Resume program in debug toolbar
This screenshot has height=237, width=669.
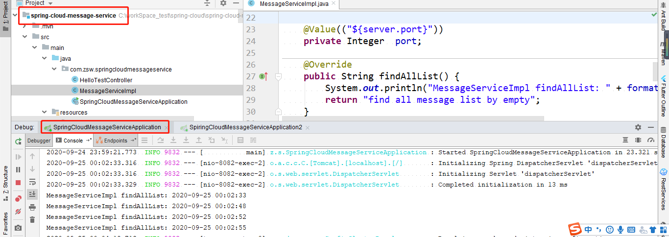coord(18,157)
